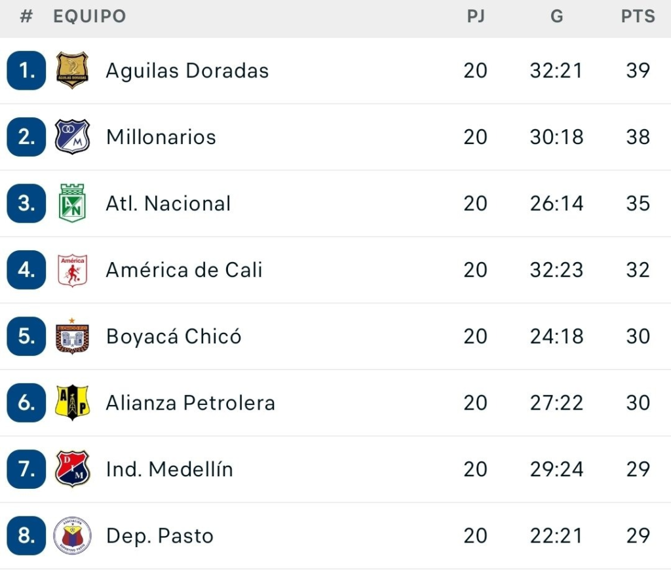Click the Boyacá Chicó team crest
Image resolution: width=671 pixels, height=572 pixels.
click(x=72, y=336)
